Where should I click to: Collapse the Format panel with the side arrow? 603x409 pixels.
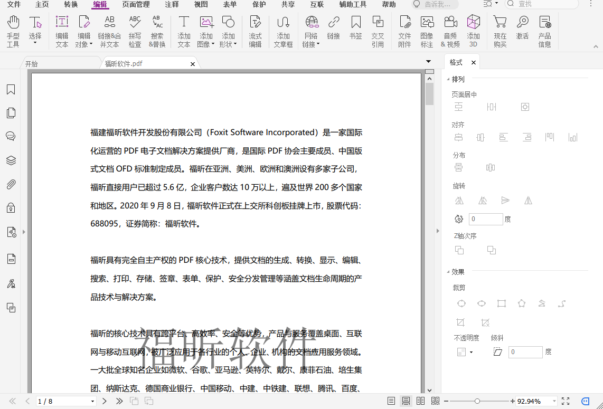[x=438, y=230]
